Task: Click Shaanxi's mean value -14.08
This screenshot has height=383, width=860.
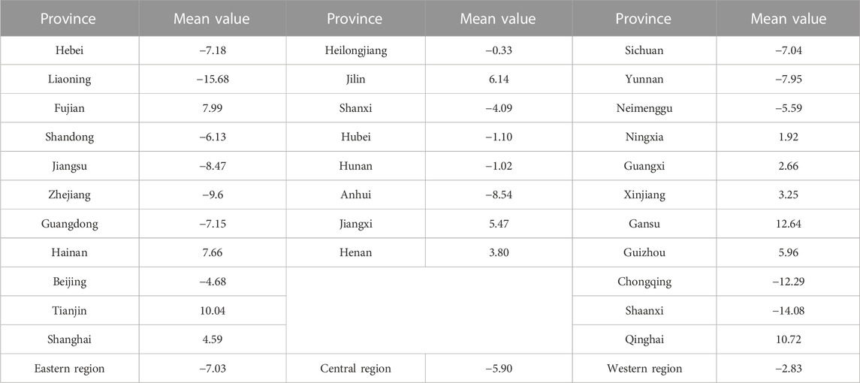Action: pyautogui.click(x=788, y=311)
